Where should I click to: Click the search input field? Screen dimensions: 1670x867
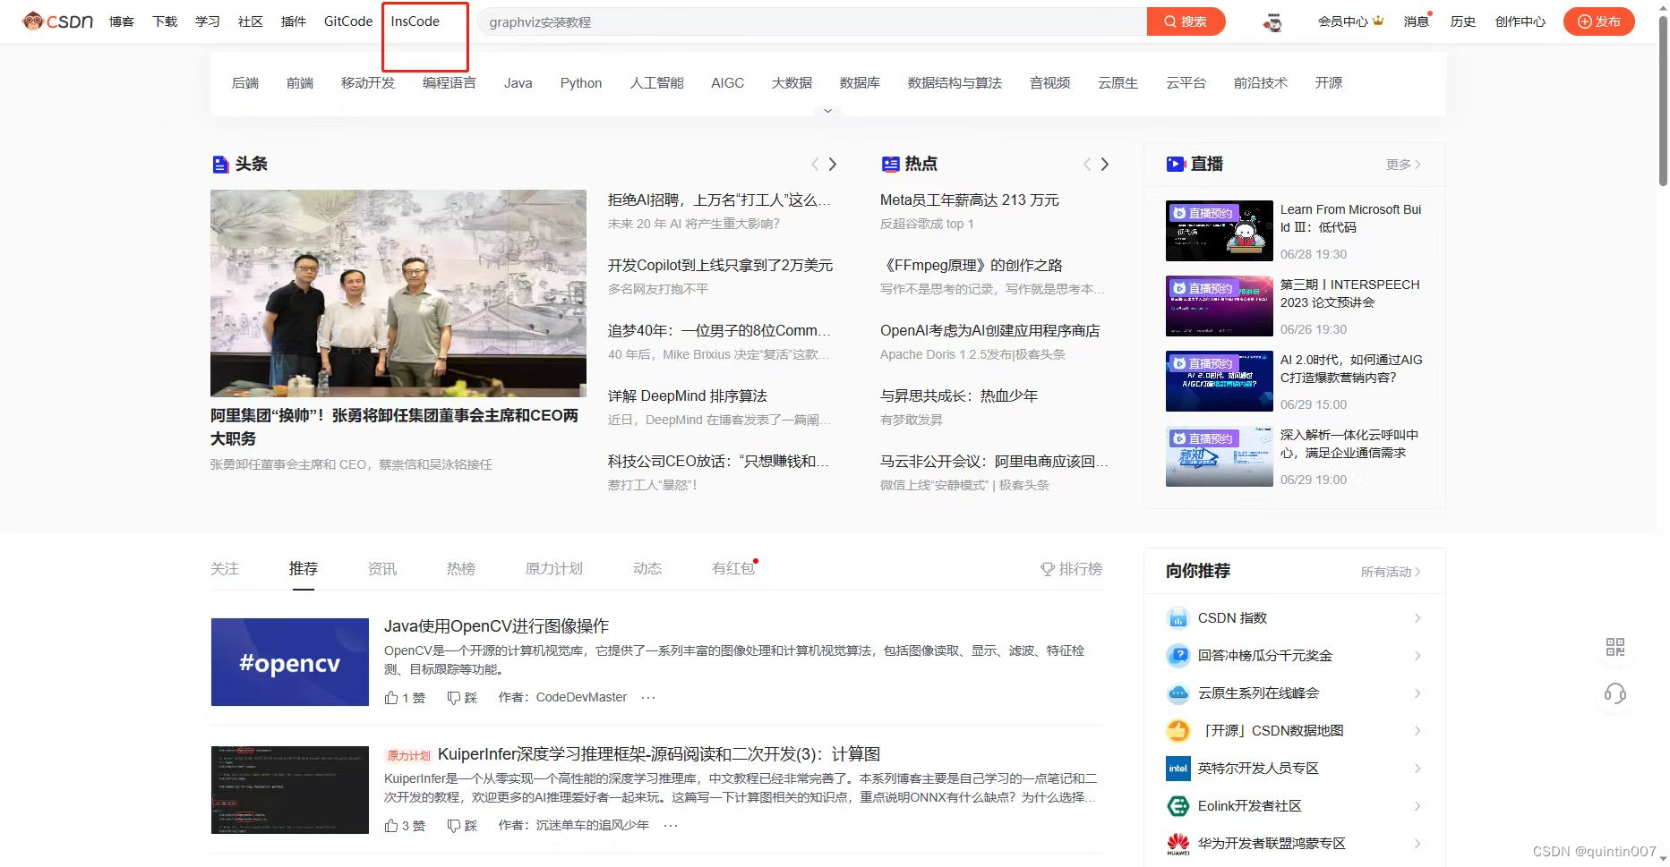pyautogui.click(x=812, y=21)
